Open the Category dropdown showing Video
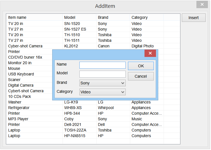The image size is (211, 150). [x=102, y=92]
